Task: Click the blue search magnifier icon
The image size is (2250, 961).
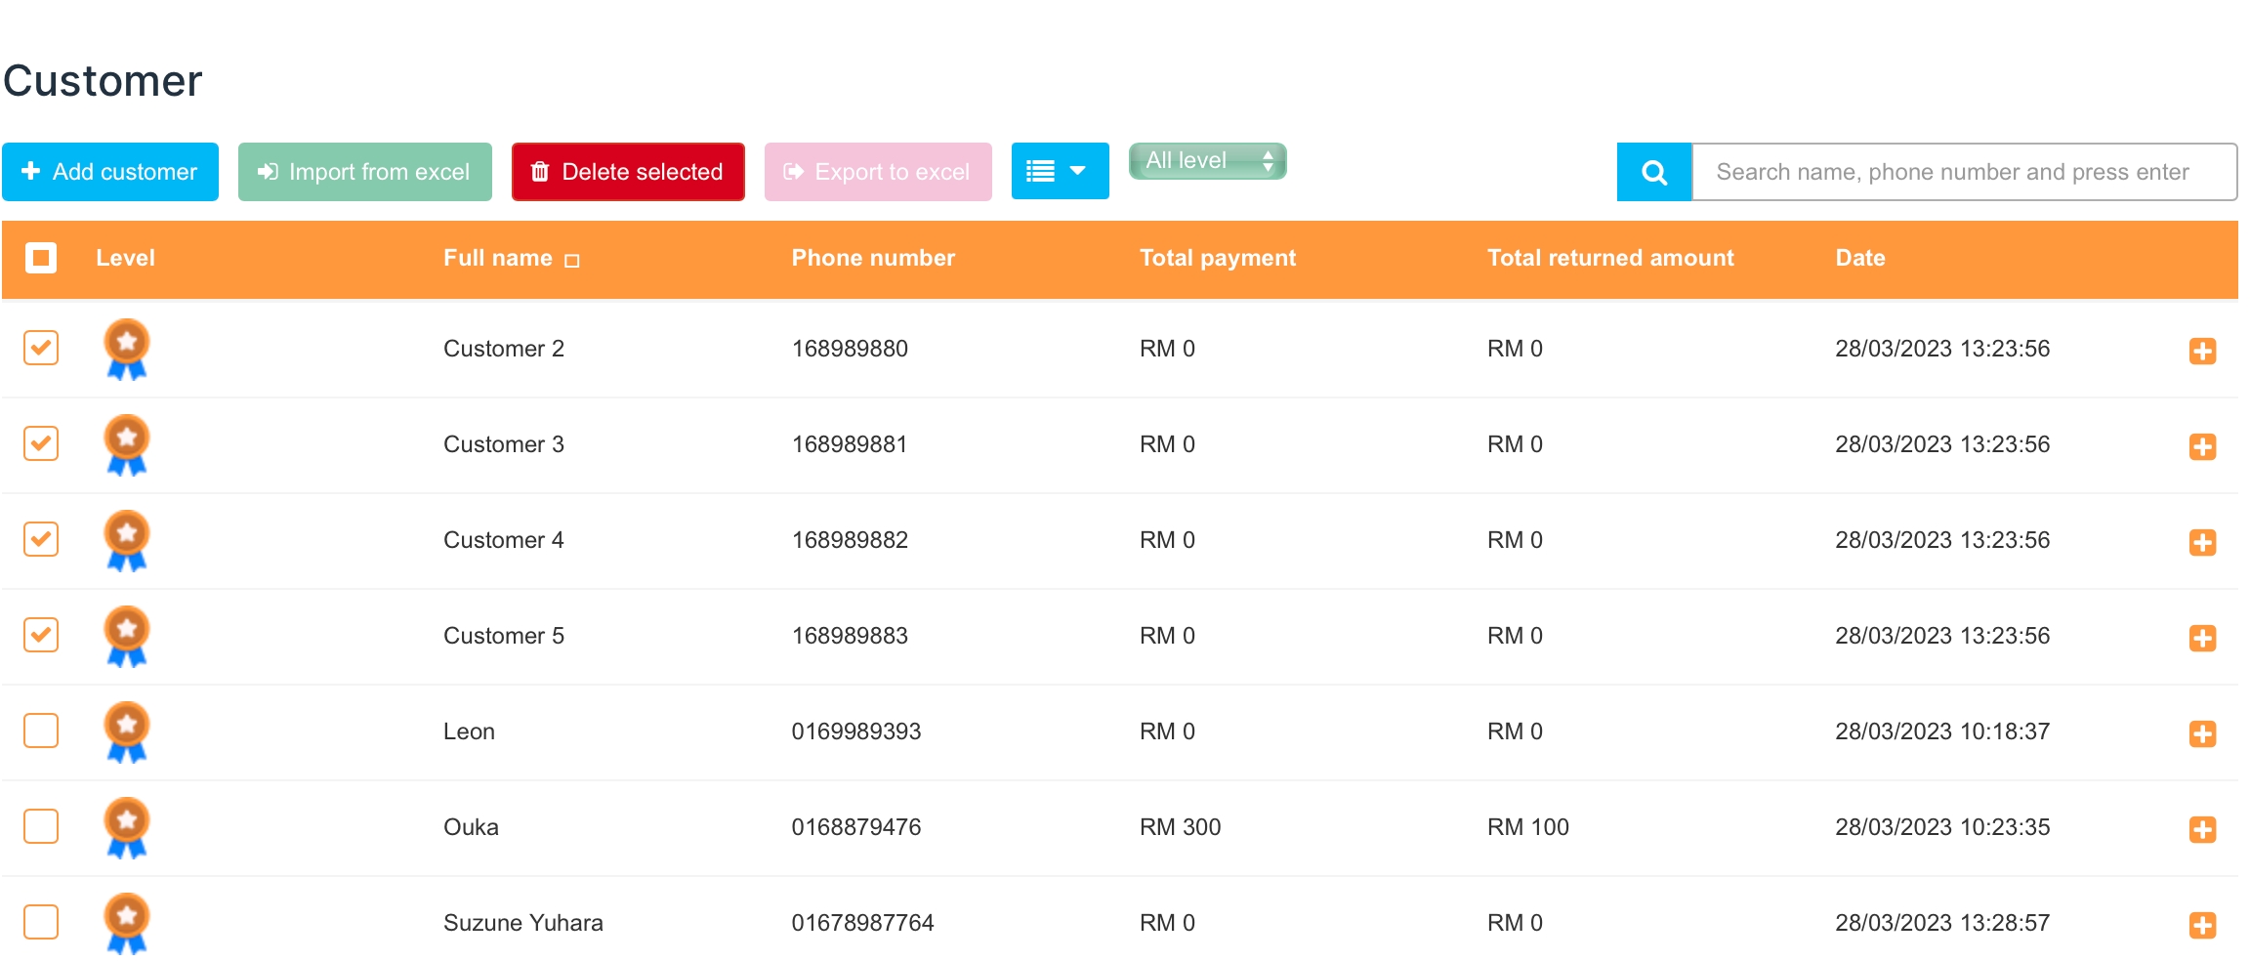Action: [x=1653, y=172]
